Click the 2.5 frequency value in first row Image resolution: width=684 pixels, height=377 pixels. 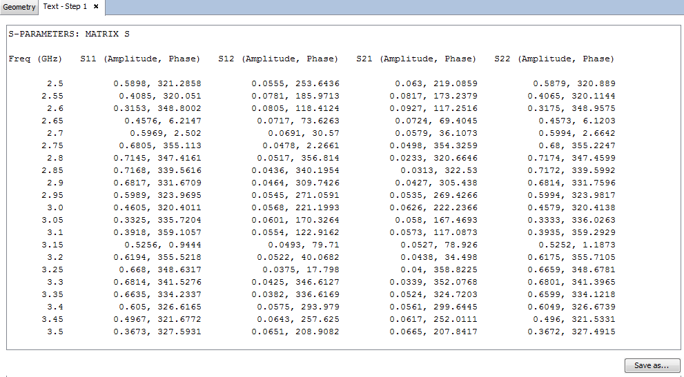coord(55,83)
